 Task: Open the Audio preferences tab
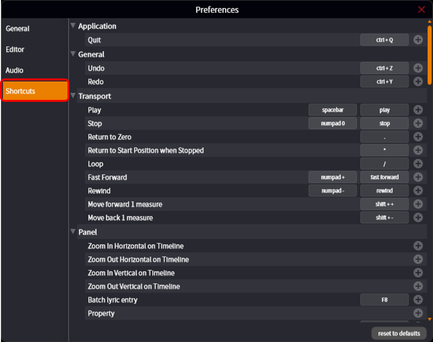tap(15, 70)
